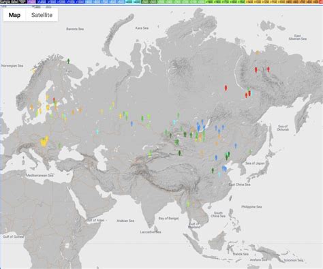Select the lone red marker in central Siberia
The height and width of the screenshot is (269, 323).
tap(226, 88)
